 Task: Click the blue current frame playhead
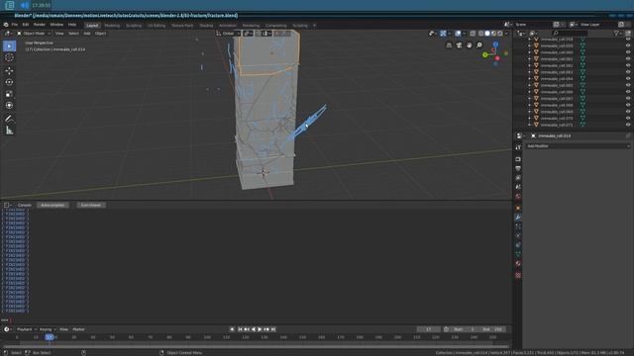(x=50, y=337)
